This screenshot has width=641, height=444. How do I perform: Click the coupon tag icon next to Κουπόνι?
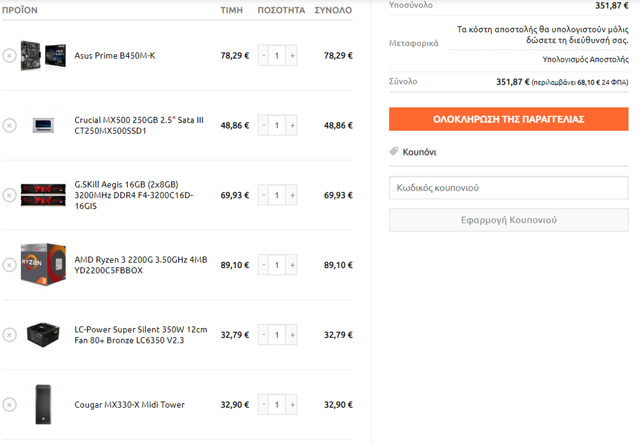394,152
